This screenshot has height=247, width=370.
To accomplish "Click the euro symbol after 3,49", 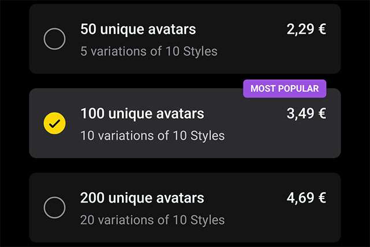I will pos(321,113).
